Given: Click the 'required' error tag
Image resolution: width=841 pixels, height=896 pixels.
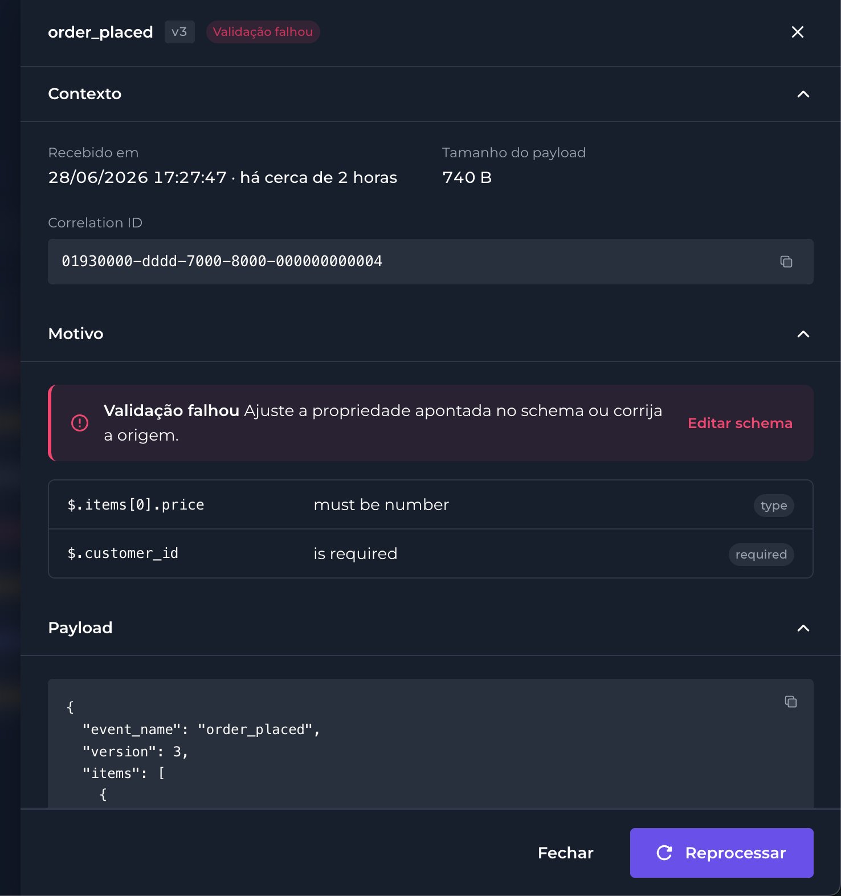Looking at the screenshot, I should coord(761,555).
